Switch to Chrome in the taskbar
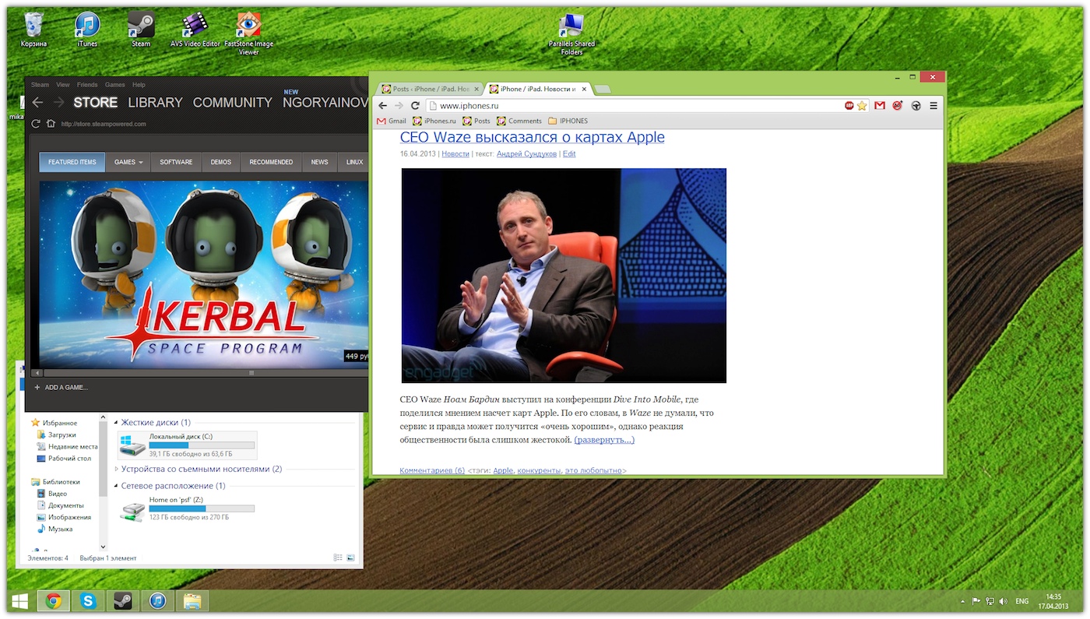 54,601
